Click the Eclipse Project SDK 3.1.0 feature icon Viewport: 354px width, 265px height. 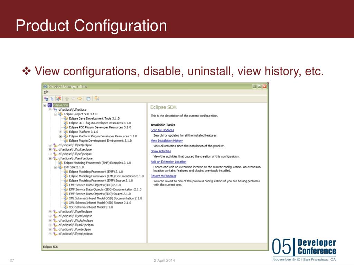60,114
